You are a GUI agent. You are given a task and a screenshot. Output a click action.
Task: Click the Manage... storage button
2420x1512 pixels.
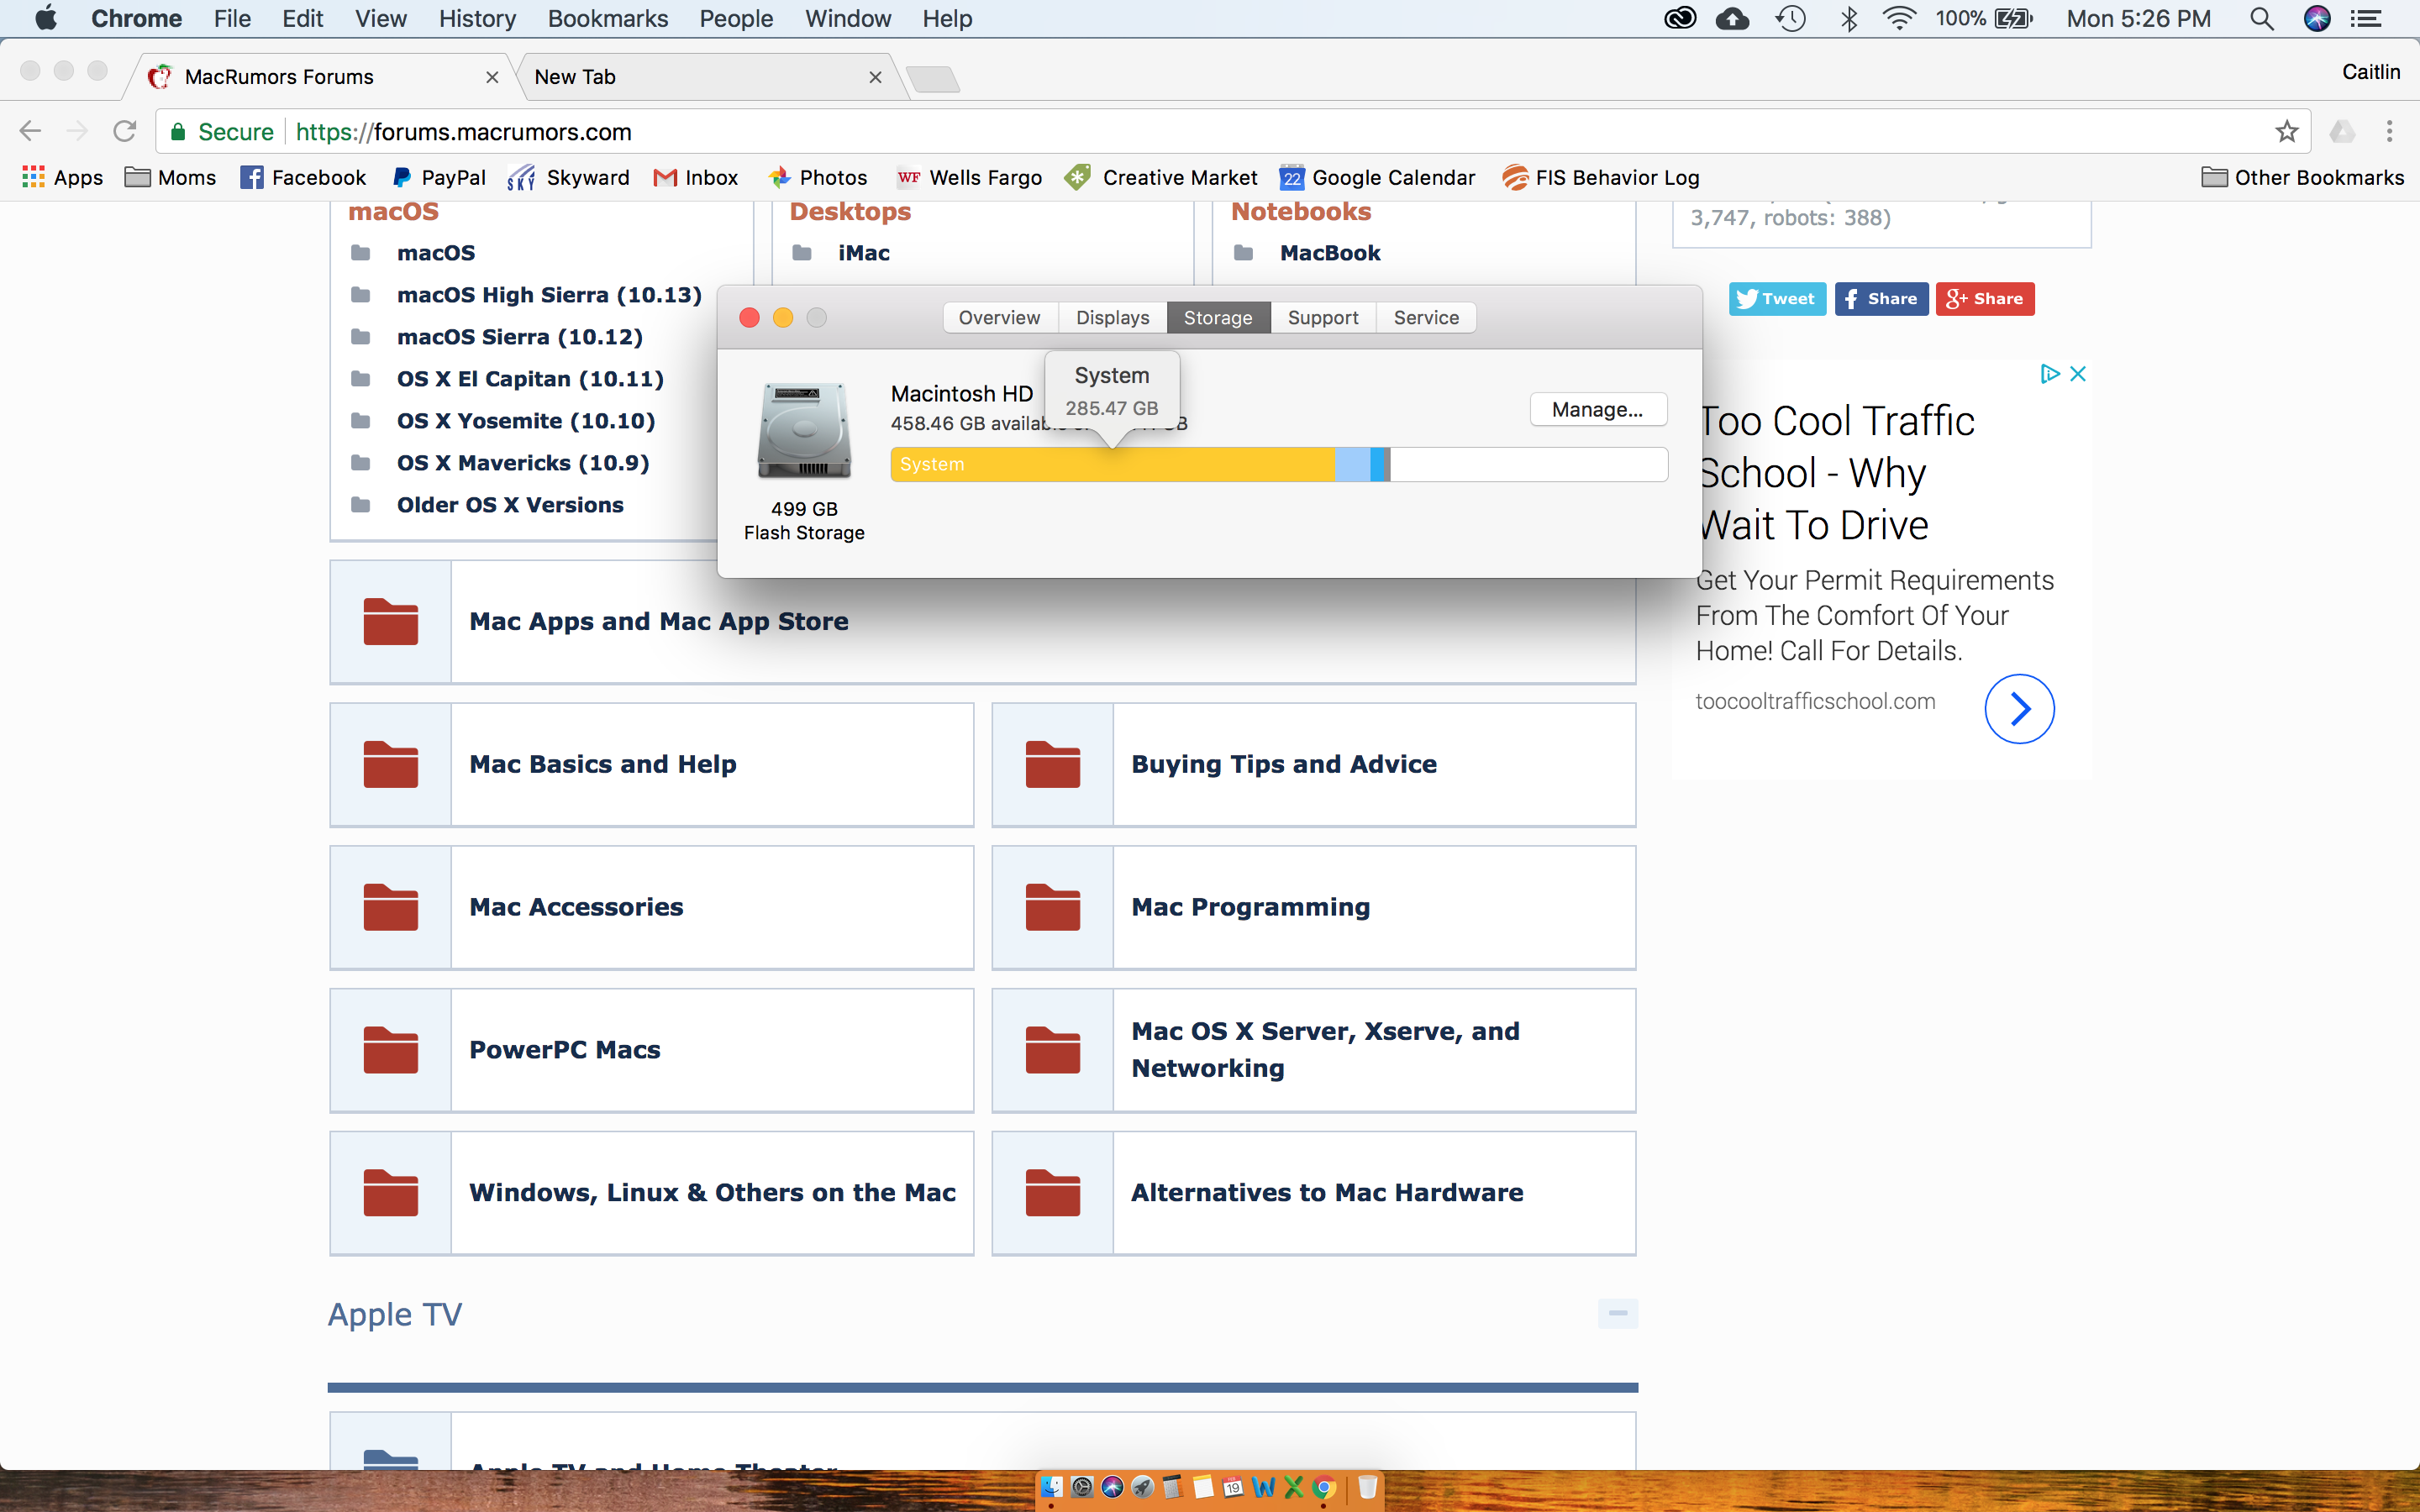pyautogui.click(x=1598, y=409)
